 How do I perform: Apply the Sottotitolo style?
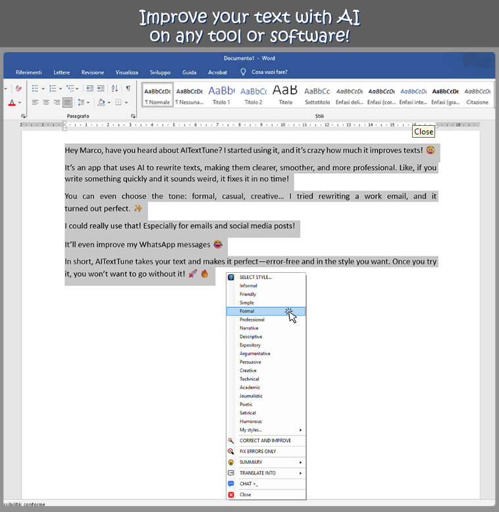(317, 95)
